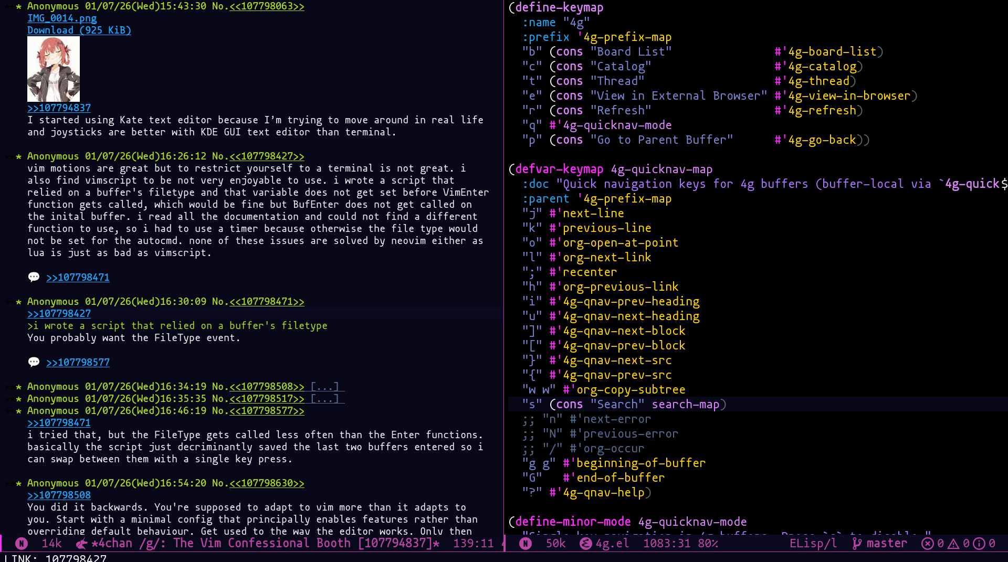Screen dimensions: 1008x562
Task: Open the IMG_0014.png file link
Action: 62,18
